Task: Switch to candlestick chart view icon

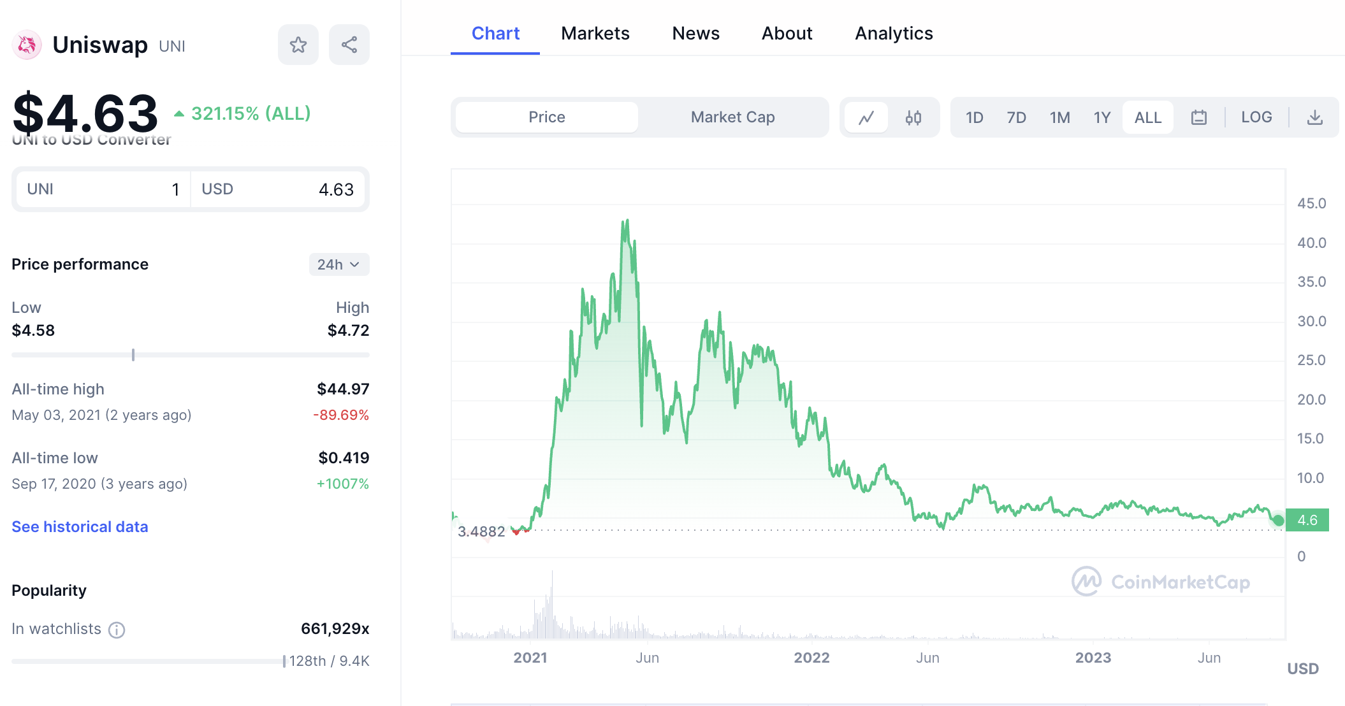Action: click(x=913, y=117)
